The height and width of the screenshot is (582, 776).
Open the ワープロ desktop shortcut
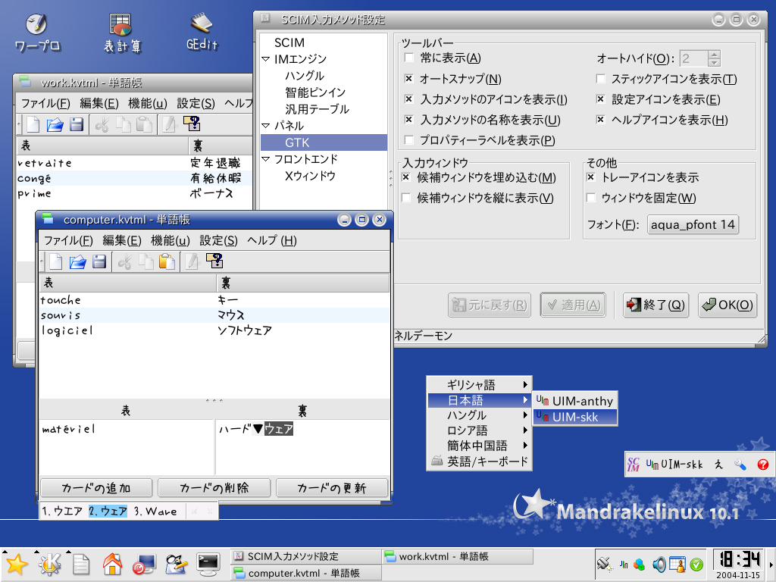37,33
